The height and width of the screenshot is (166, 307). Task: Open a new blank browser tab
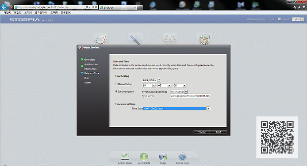pos(140,8)
